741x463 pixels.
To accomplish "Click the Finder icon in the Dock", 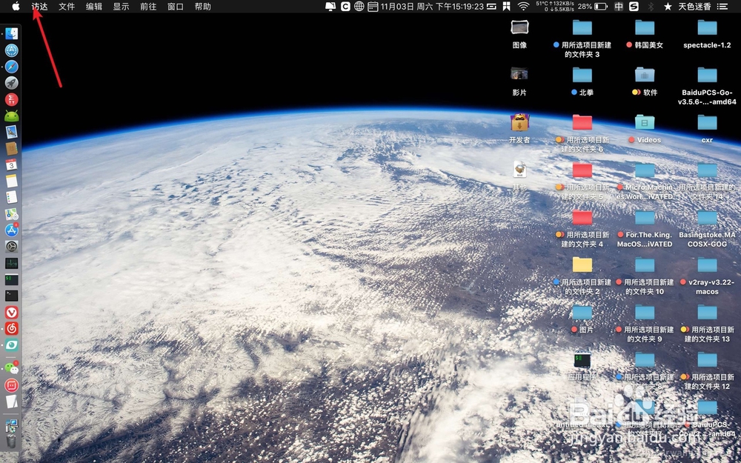I will click(11, 33).
